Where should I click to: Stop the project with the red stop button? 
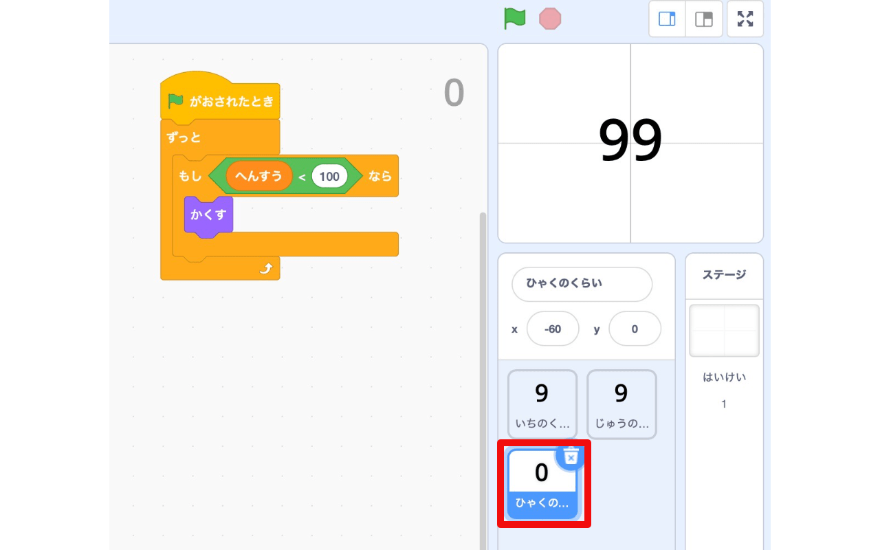[550, 19]
